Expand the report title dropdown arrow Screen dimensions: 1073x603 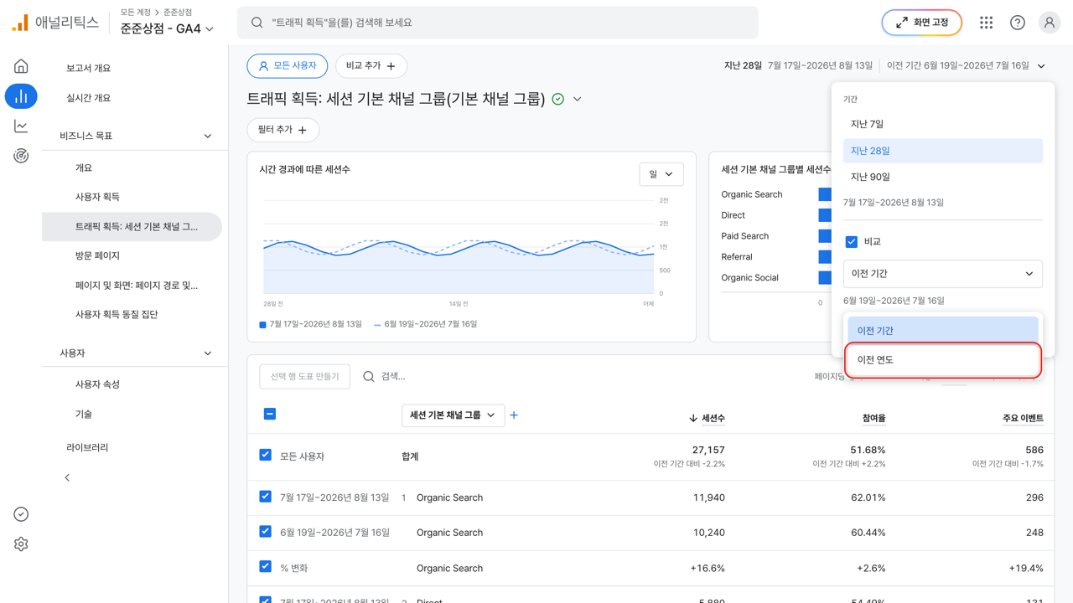pos(578,99)
